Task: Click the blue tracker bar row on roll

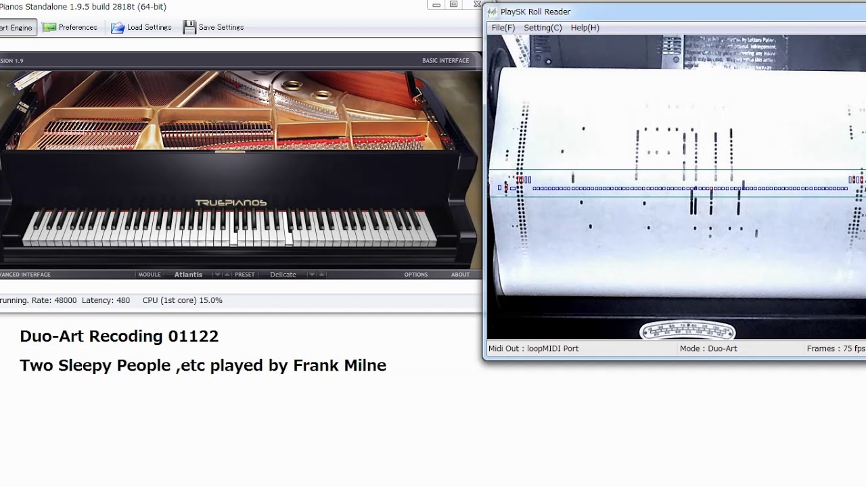Action: (x=690, y=188)
